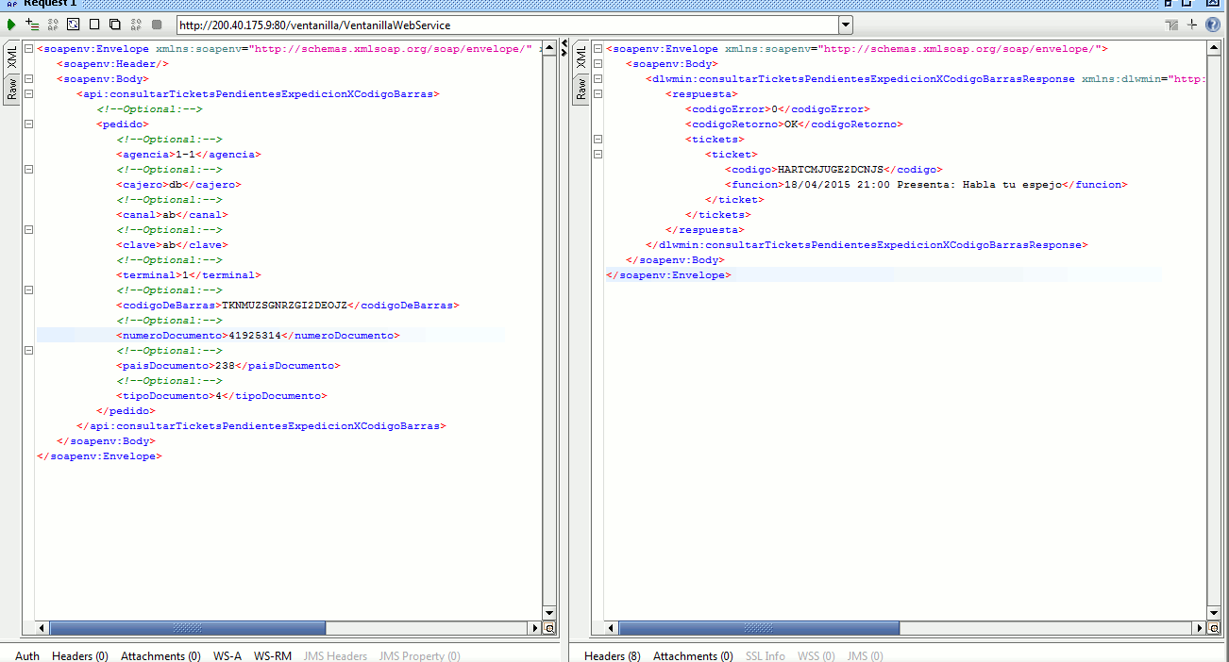Click the gray Cancel request stop icon
The width and height of the screenshot is (1229, 662).
coord(157,25)
